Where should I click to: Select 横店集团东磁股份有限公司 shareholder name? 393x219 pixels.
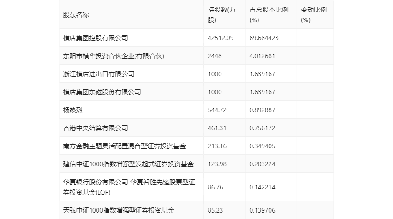(x=102, y=92)
